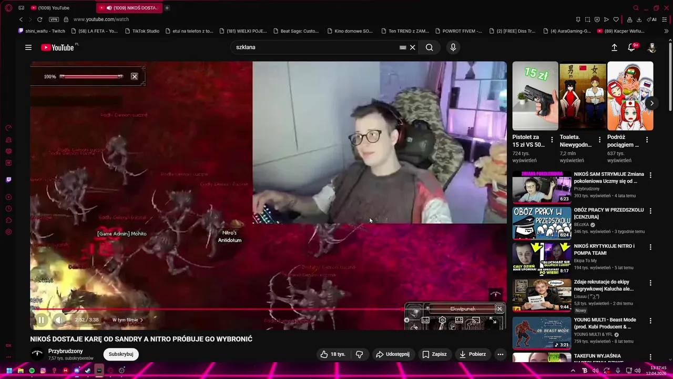This screenshot has width=673, height=379.
Task: Open a new browser tab with plus
Action: (167, 8)
